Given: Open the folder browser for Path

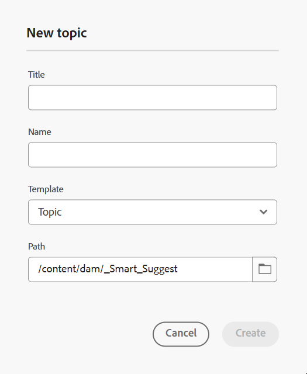Looking at the screenshot, I should coord(264,269).
